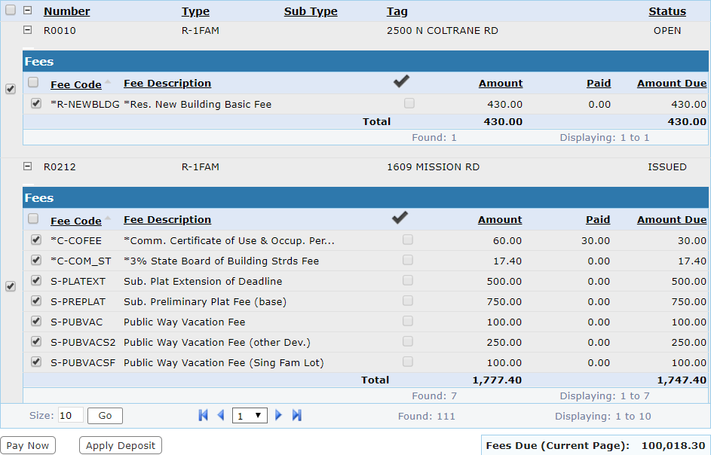Uncheck the *R-NEWBLDG fee checkbox
The height and width of the screenshot is (455, 711).
pos(35,103)
